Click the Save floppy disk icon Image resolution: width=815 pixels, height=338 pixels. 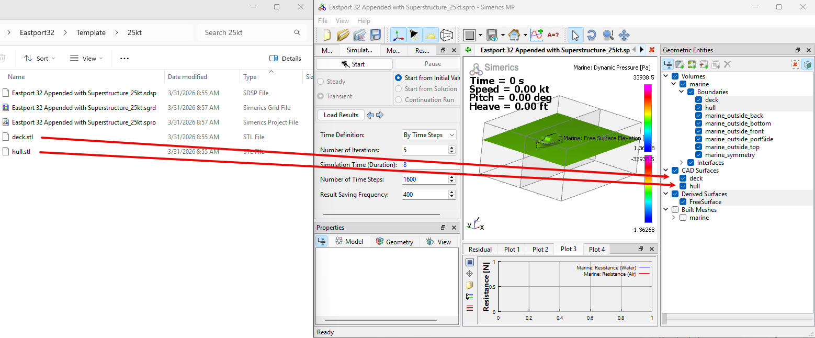(376, 35)
